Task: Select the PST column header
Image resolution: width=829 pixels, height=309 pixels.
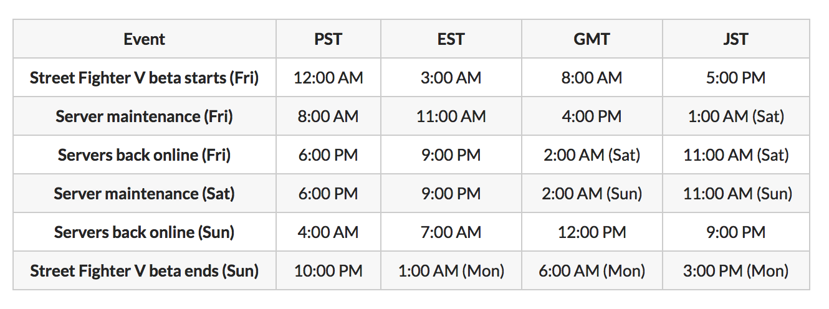Action: click(x=328, y=39)
